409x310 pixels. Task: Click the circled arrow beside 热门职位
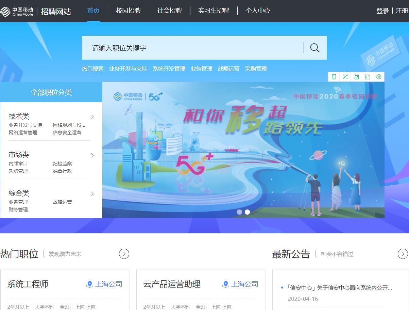click(124, 254)
